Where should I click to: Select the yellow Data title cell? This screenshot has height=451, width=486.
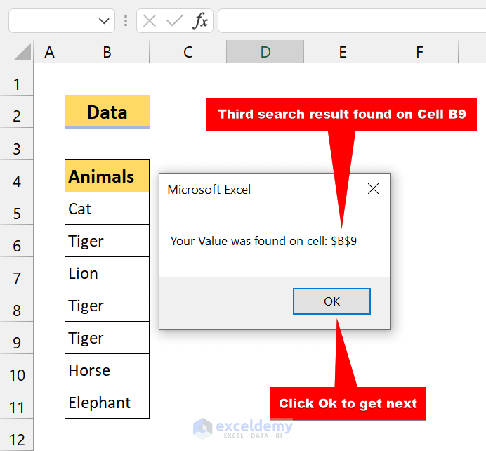(107, 112)
